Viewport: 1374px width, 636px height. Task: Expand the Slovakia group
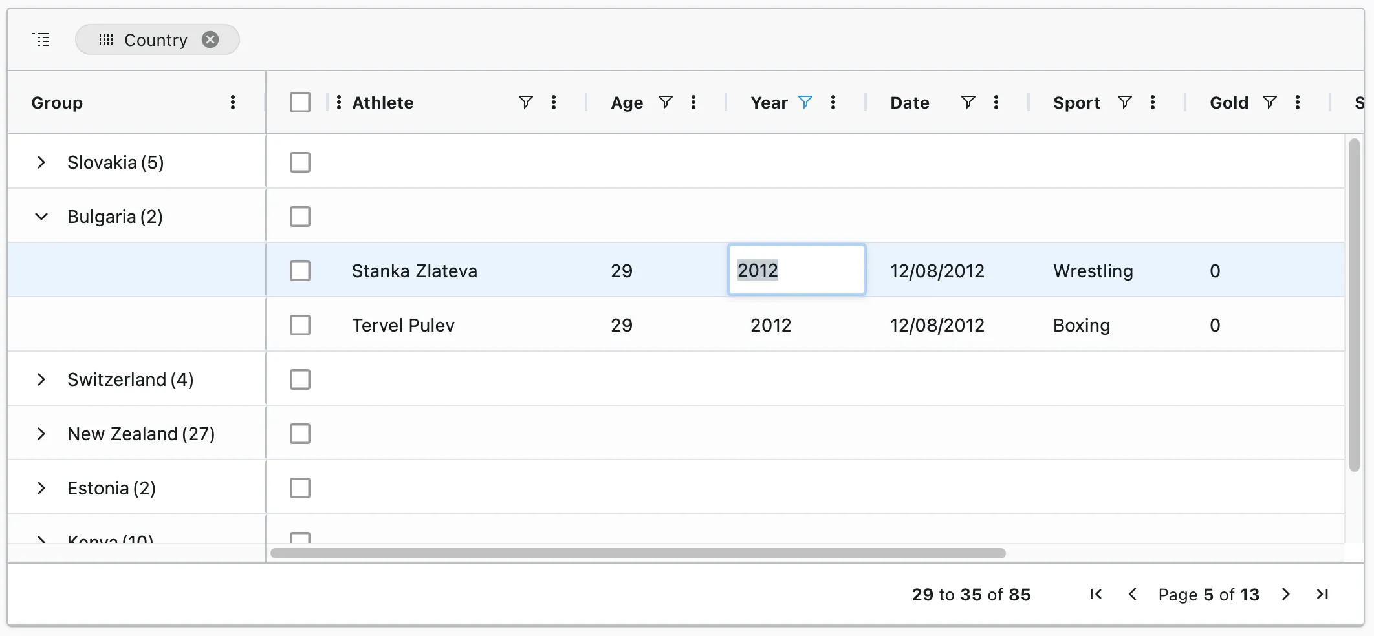point(41,162)
